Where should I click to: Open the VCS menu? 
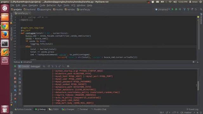73,5
